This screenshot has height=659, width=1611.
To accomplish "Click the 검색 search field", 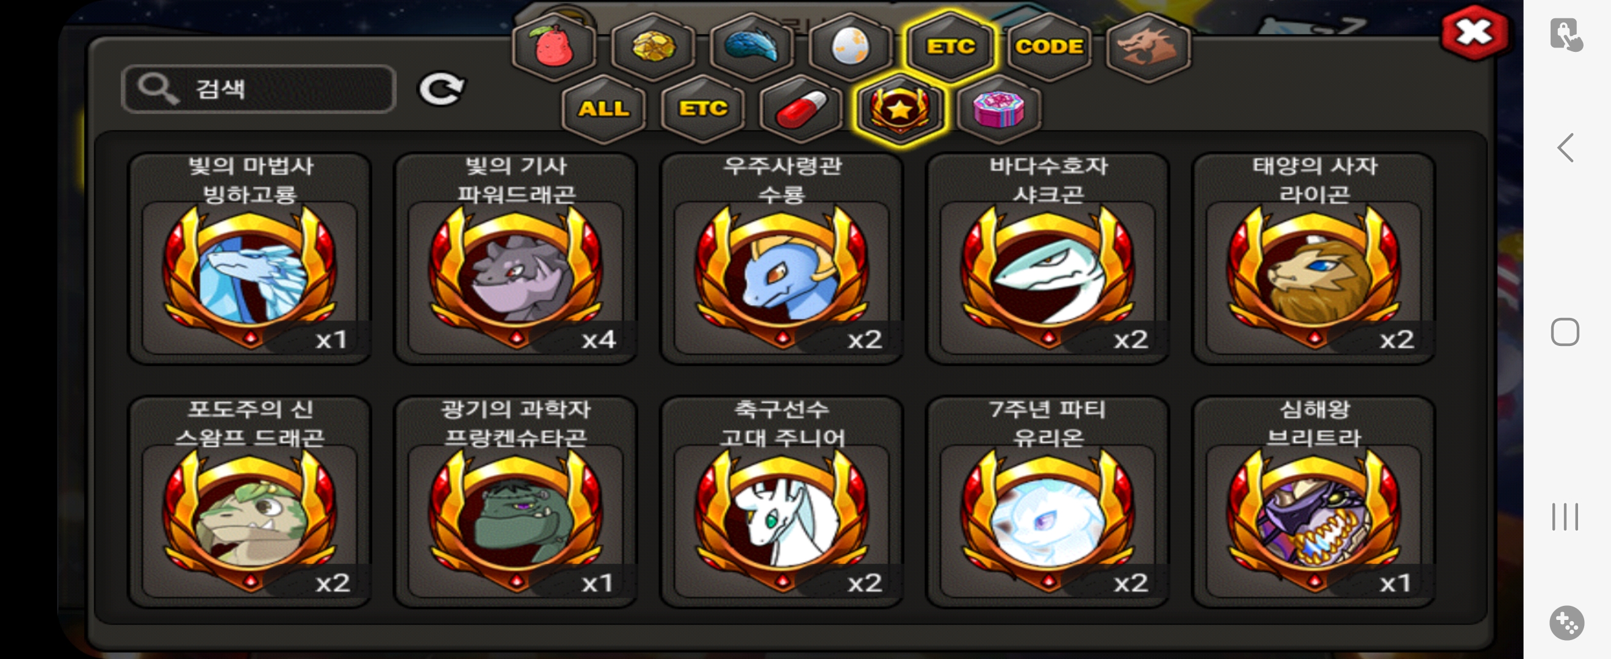I will click(259, 89).
